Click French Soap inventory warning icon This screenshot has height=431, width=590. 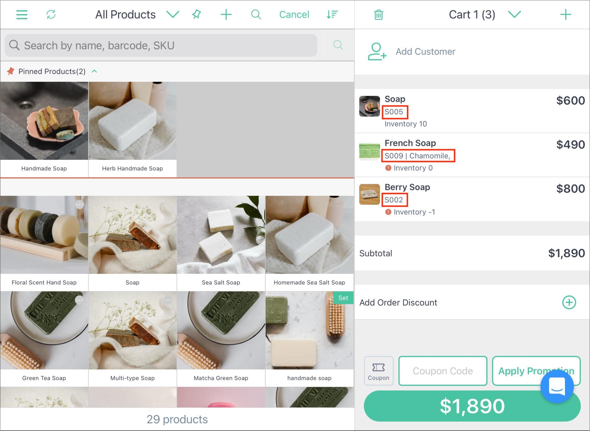click(x=388, y=168)
